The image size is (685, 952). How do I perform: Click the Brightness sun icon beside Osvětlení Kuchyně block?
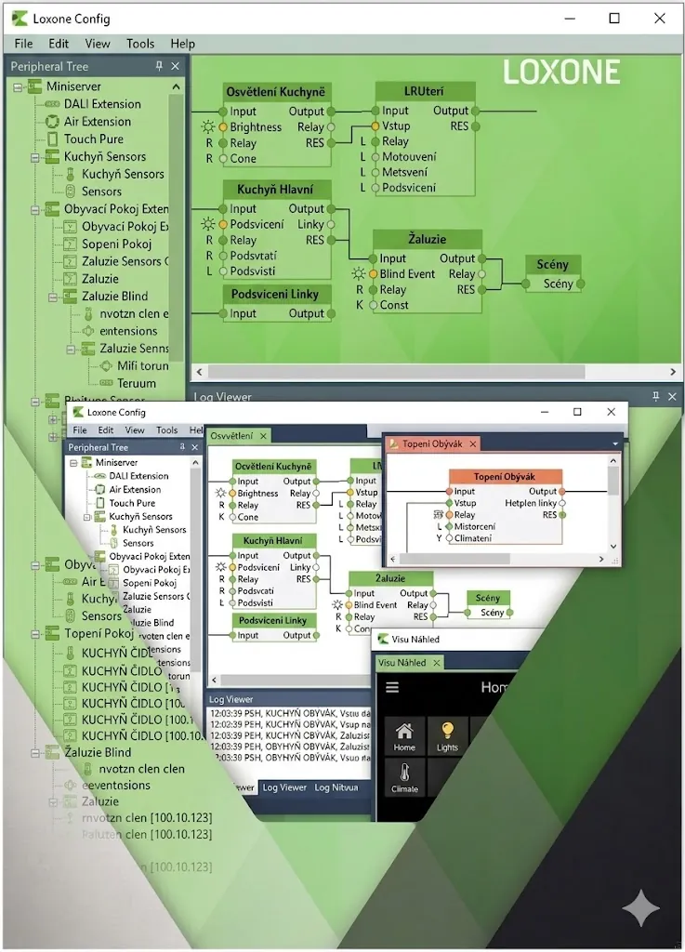coord(208,126)
